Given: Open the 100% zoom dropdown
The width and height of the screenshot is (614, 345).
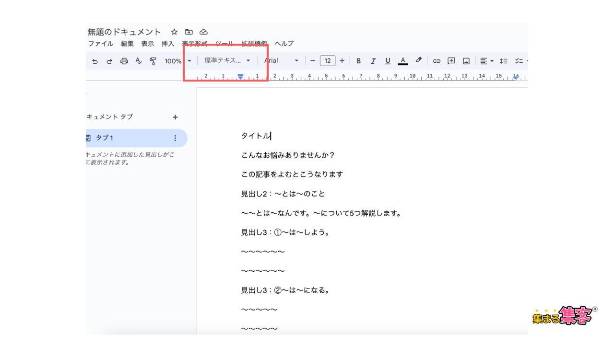Looking at the screenshot, I should tap(177, 61).
